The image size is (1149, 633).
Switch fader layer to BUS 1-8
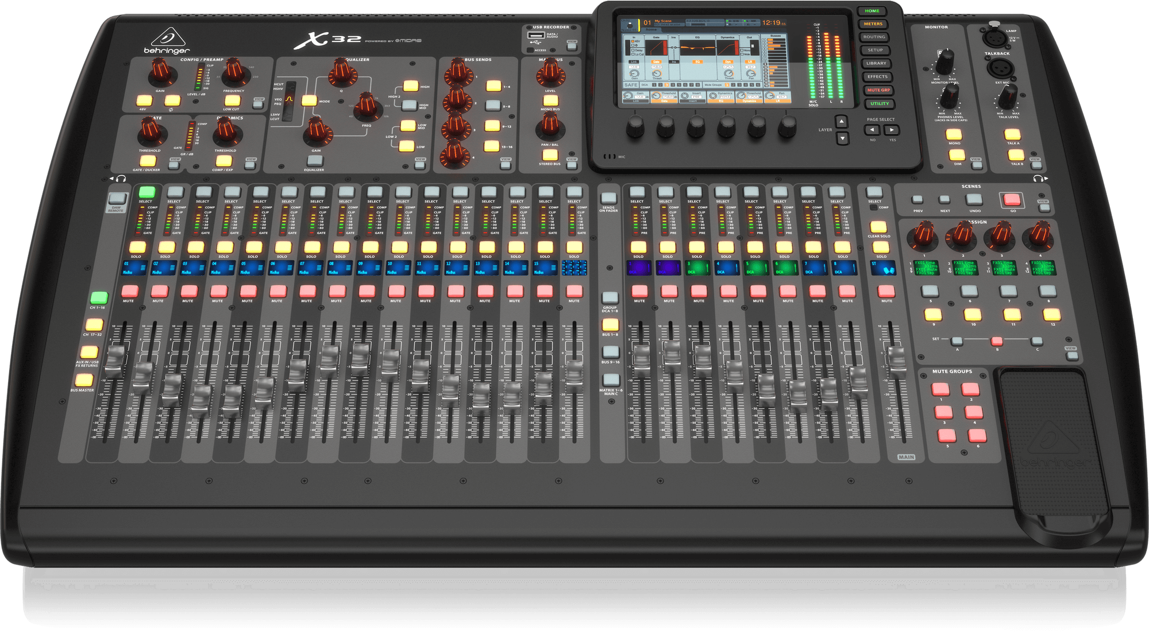tap(610, 326)
